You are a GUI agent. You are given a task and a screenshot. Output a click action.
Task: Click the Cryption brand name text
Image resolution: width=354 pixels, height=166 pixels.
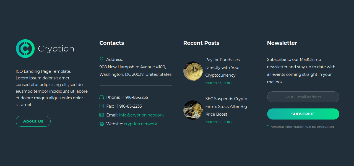coord(56,49)
